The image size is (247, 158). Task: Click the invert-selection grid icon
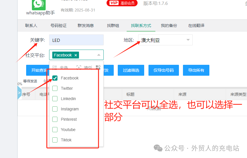(98, 67)
